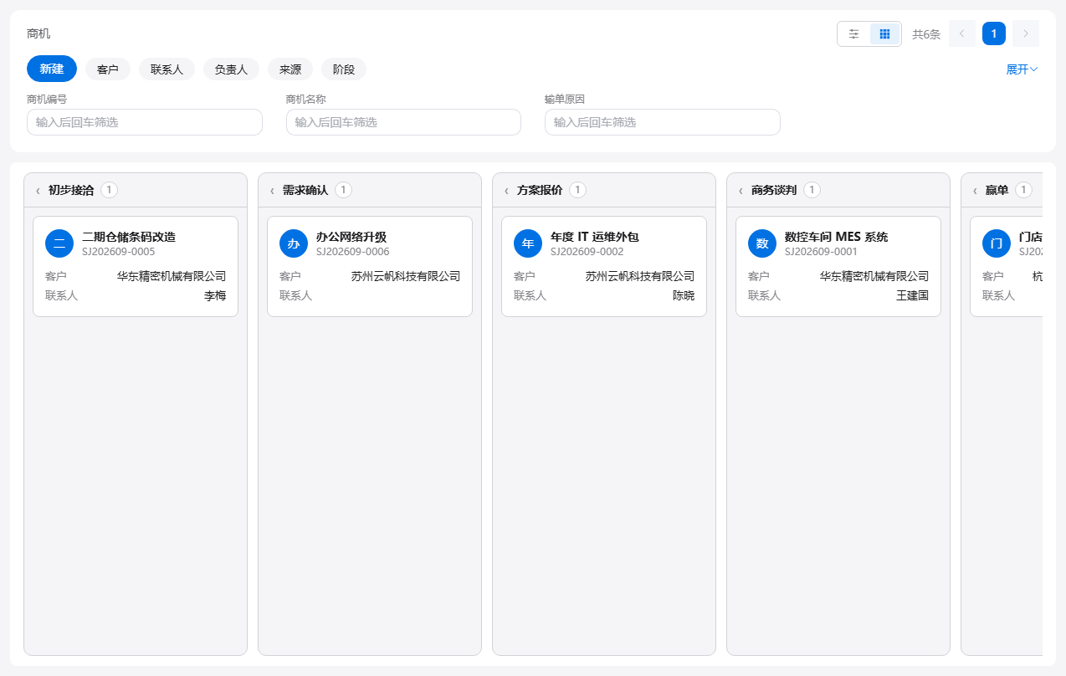Open the 阶段 filter
Viewport: 1066px width, 676px height.
[x=344, y=69]
